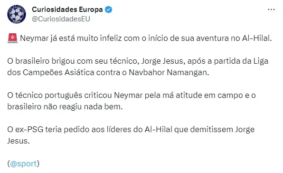Click the @CuriosidadesEU handle
This screenshot has height=173, width=283.
click(61, 19)
